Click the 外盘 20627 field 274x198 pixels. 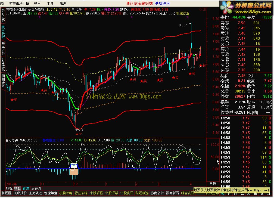coord(233,96)
